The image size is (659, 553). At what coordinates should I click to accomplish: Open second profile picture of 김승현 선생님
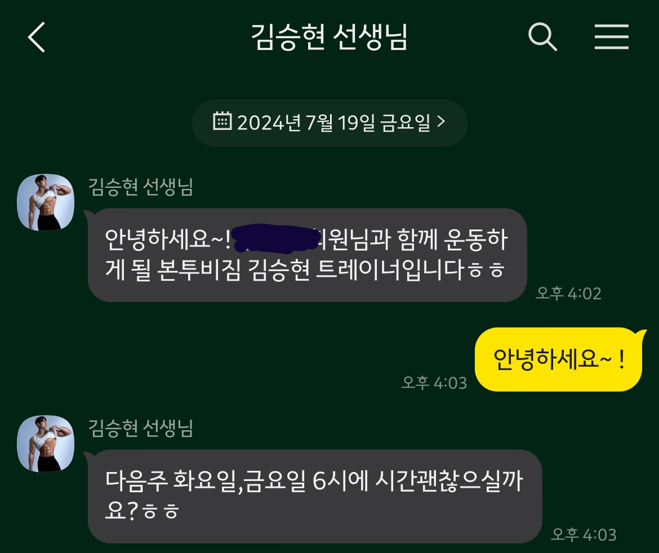[46, 444]
